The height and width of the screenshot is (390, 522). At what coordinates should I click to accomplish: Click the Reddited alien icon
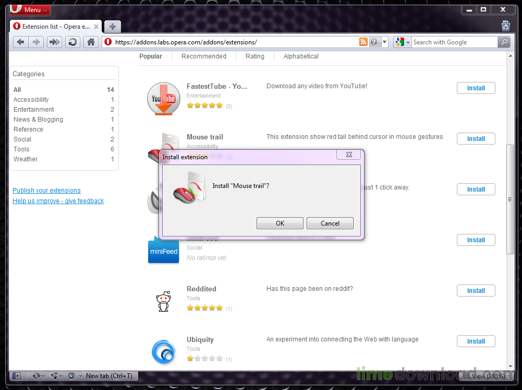[x=163, y=301]
